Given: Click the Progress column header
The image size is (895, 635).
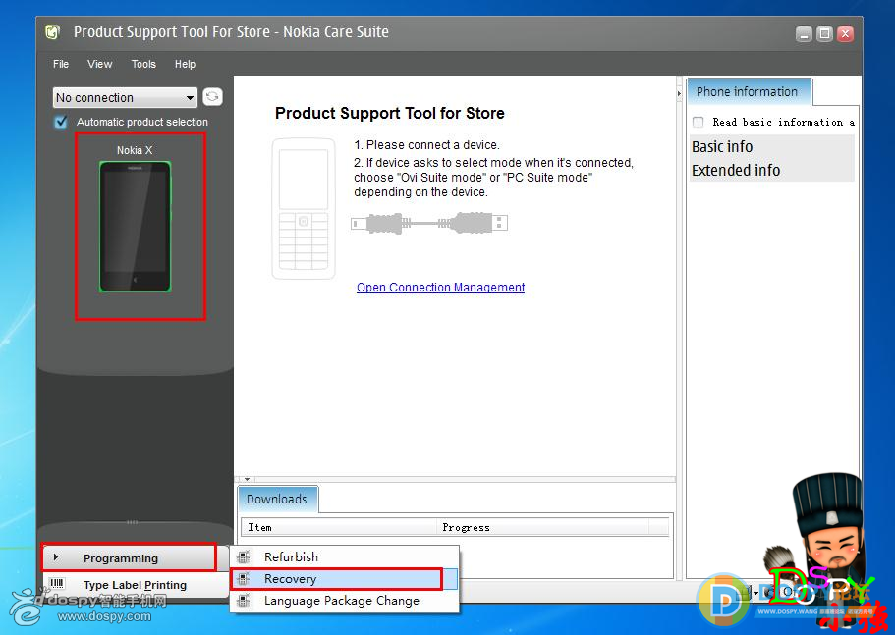Looking at the screenshot, I should point(543,527).
